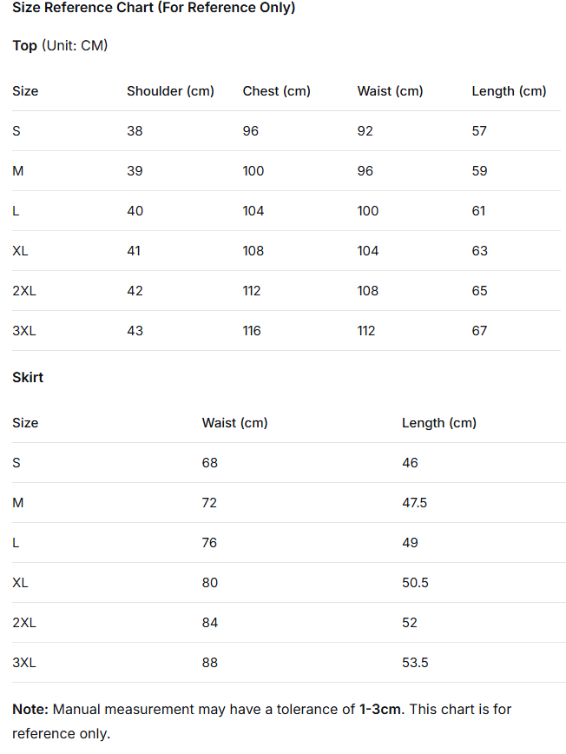Click the skirt waist value 88

click(x=210, y=663)
